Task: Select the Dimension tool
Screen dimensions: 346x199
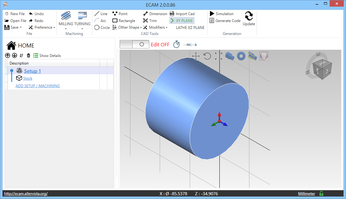Action: [155, 14]
